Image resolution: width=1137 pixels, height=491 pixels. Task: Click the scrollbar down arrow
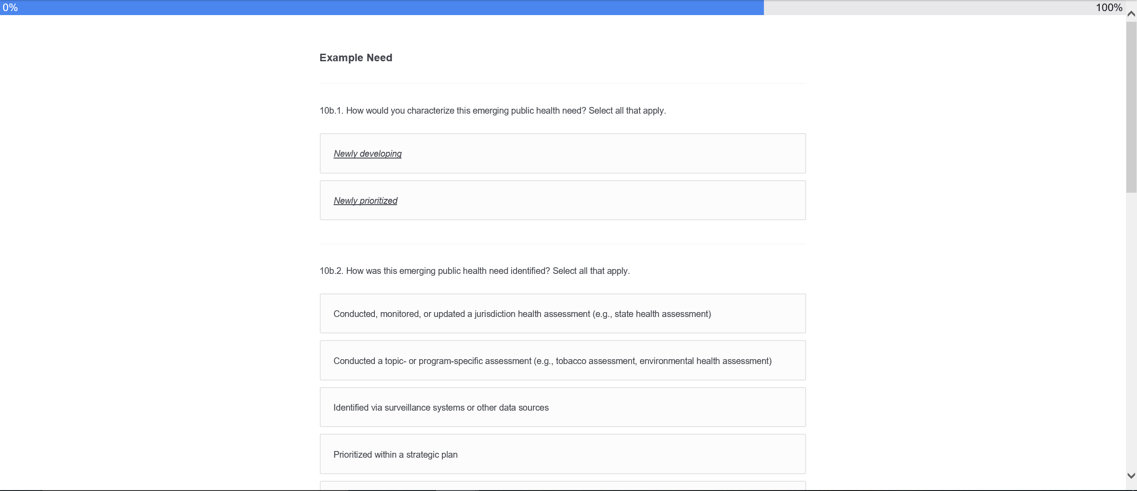coord(1131,476)
